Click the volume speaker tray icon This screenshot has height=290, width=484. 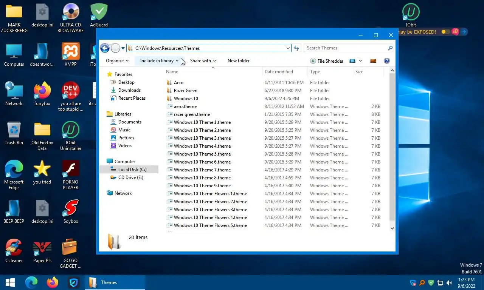coord(449,283)
